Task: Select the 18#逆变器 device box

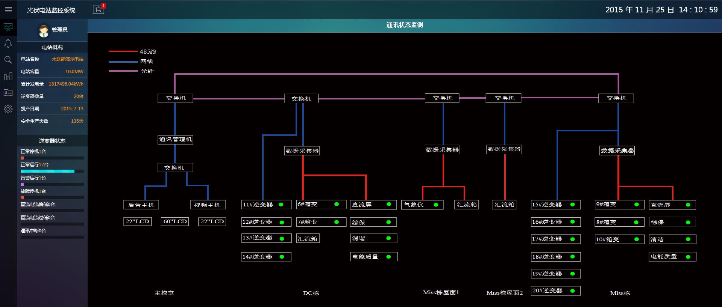Action: (x=556, y=257)
